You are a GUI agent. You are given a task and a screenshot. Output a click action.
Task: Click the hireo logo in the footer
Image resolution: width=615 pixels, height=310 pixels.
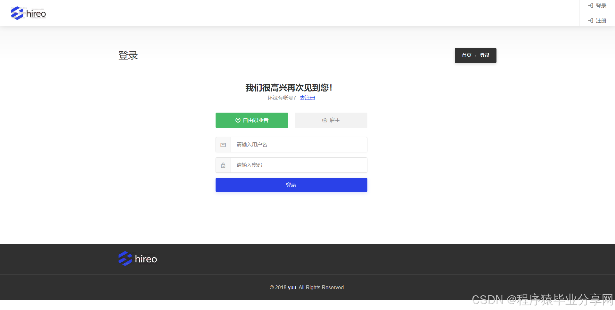138,258
